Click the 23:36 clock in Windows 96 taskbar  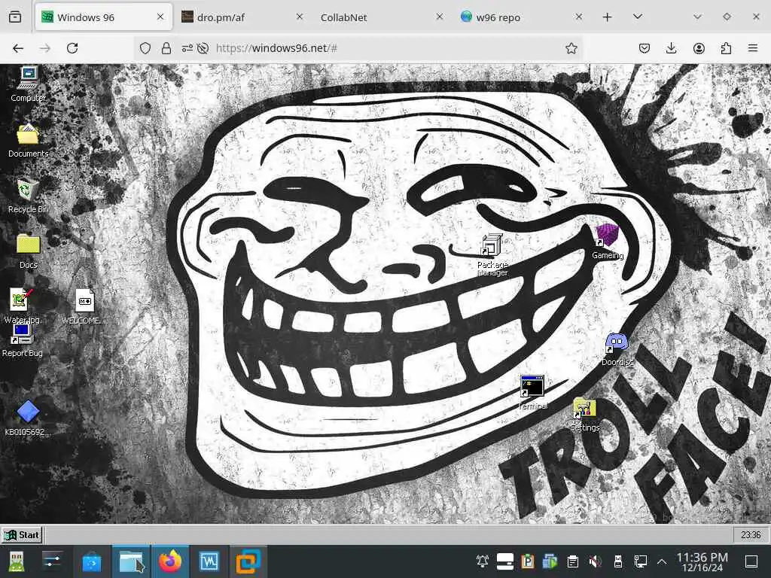[751, 535]
